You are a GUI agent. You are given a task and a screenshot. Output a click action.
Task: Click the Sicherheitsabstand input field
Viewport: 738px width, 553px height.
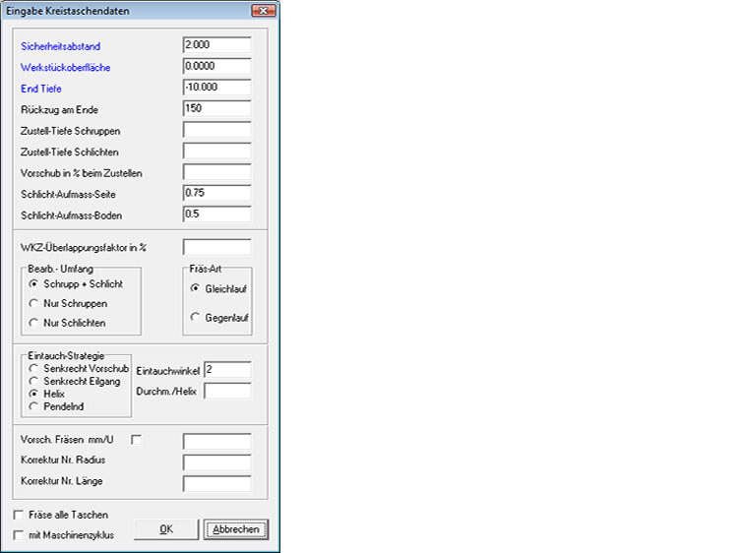[x=216, y=45]
